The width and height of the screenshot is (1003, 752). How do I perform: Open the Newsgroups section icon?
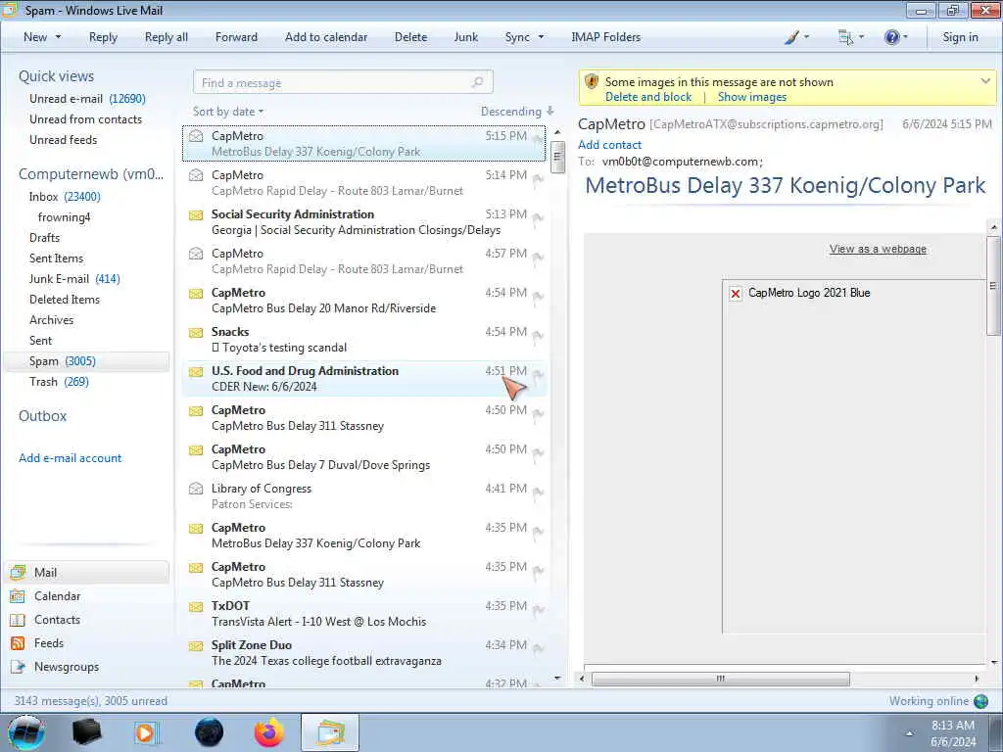tap(18, 667)
